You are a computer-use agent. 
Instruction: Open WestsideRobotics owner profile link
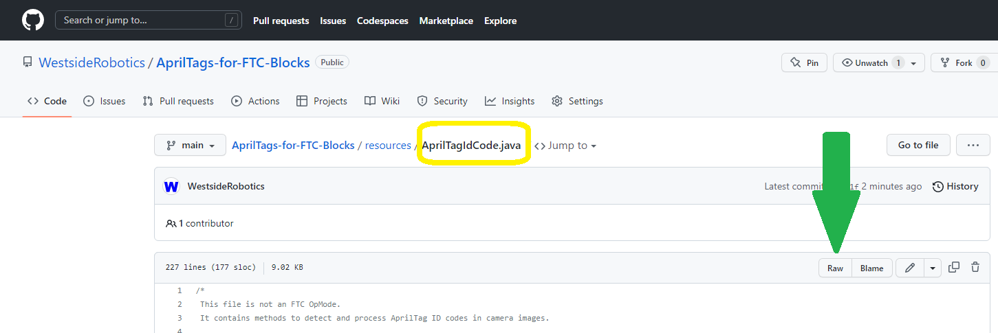coord(91,62)
